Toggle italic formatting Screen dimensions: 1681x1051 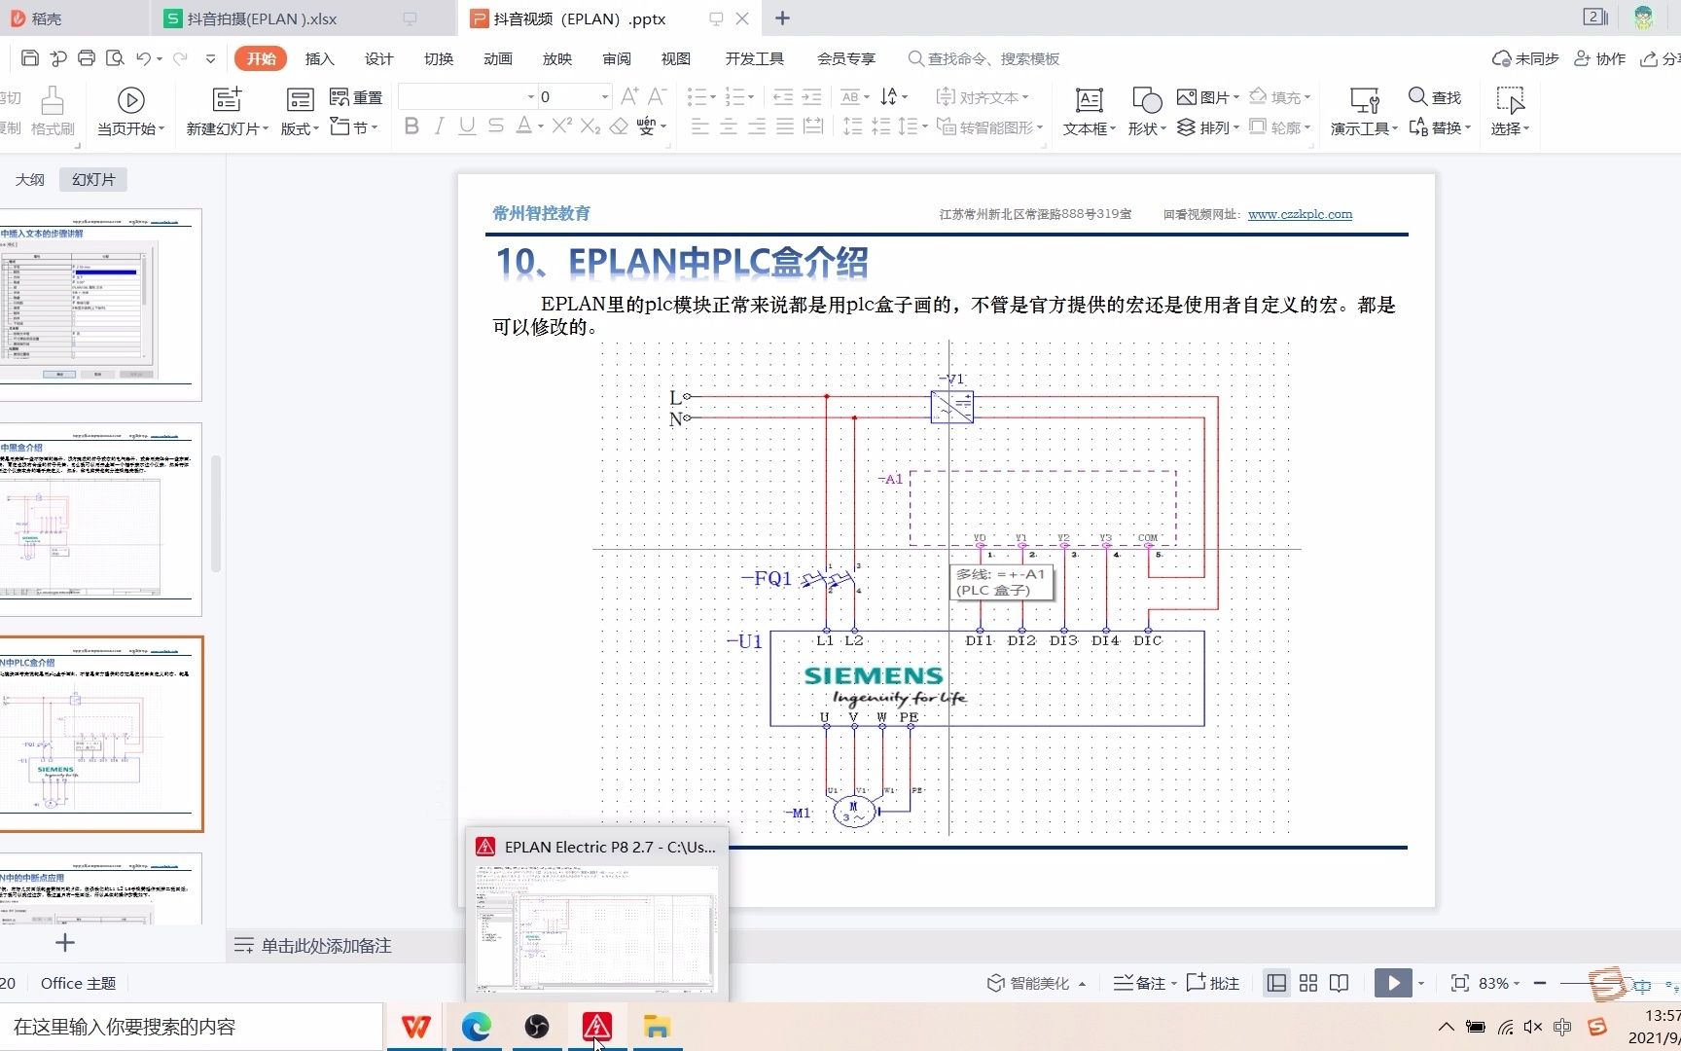coord(439,126)
